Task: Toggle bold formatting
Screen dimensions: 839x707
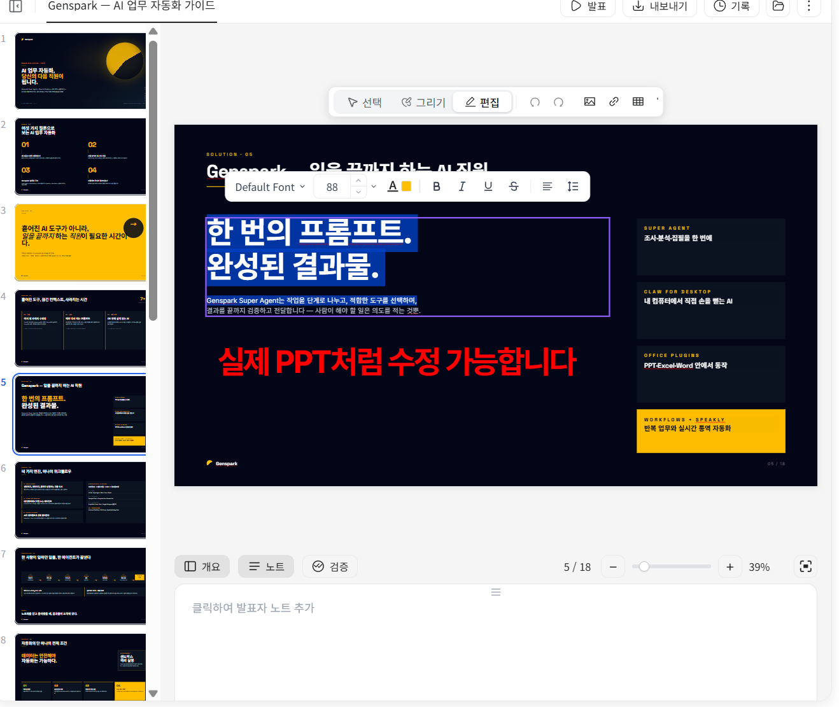Action: coord(436,186)
